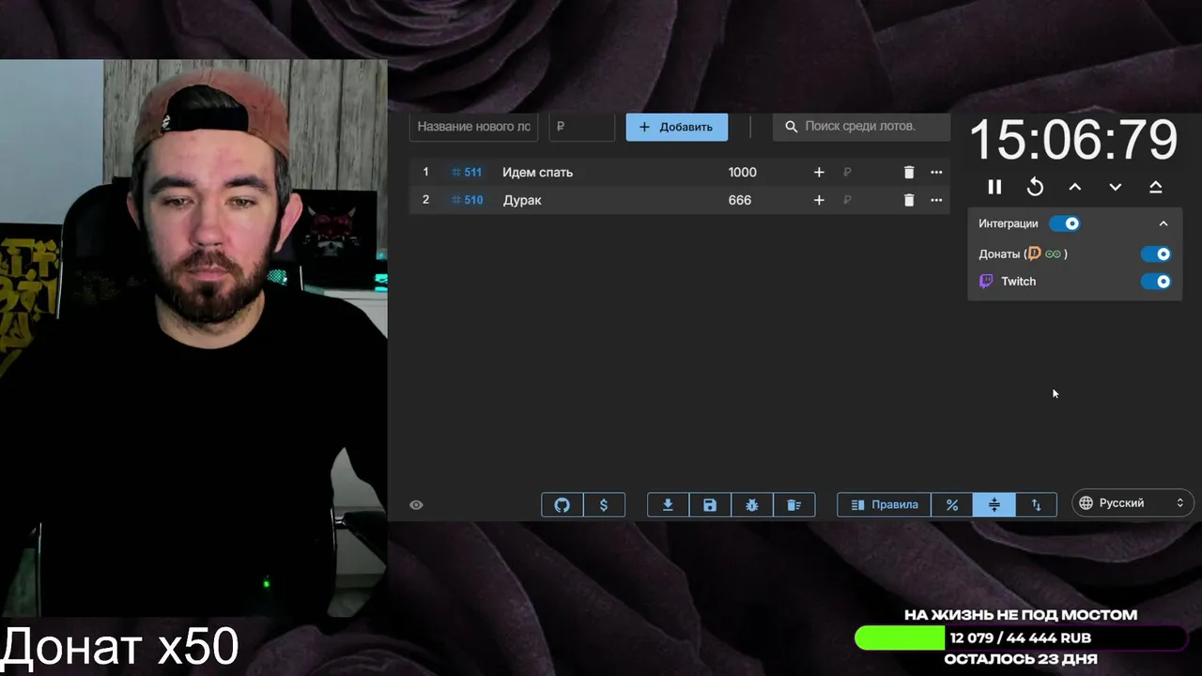
Task: Delete the Идем спать lot
Action: (x=909, y=172)
